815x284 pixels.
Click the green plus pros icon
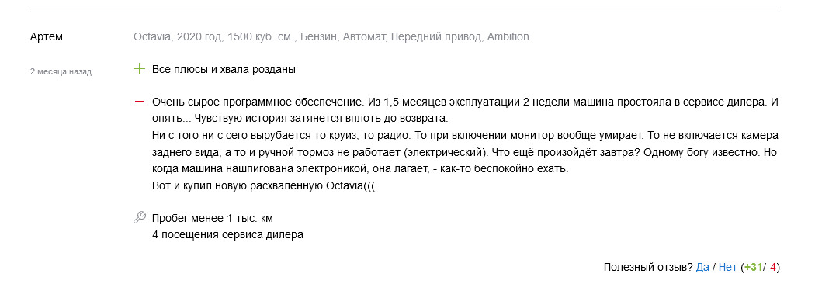click(x=139, y=68)
